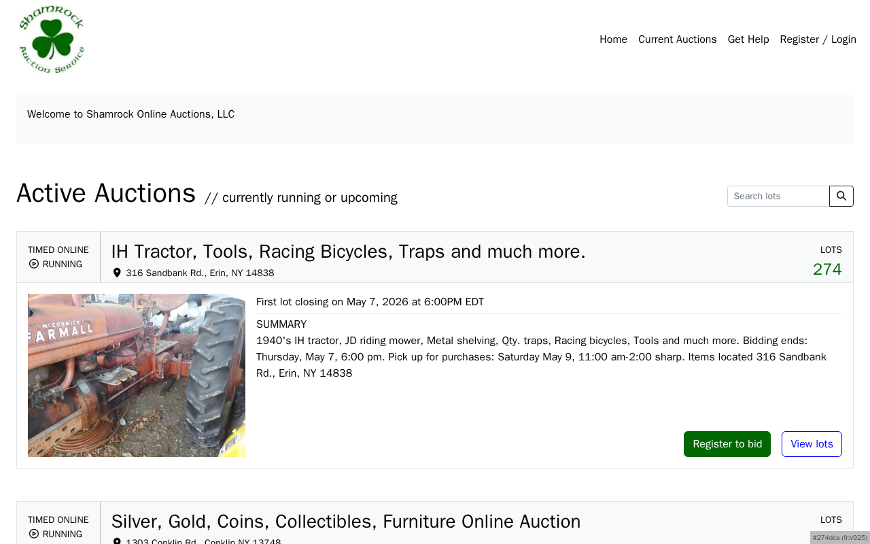
Task: Go to Current Auctions in navigation
Action: pyautogui.click(x=678, y=39)
